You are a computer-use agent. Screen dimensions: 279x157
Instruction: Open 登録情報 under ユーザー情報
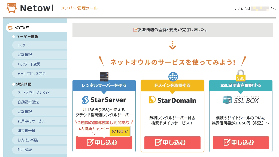[40, 55]
